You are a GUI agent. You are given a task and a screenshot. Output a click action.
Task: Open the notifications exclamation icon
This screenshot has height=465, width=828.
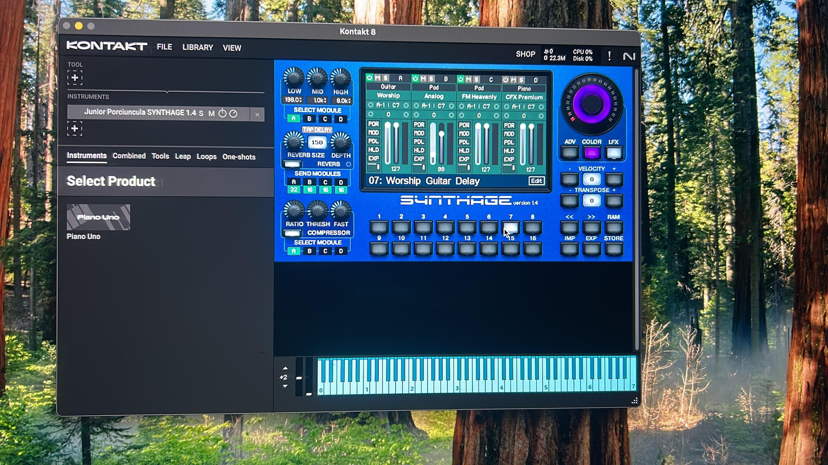(609, 56)
